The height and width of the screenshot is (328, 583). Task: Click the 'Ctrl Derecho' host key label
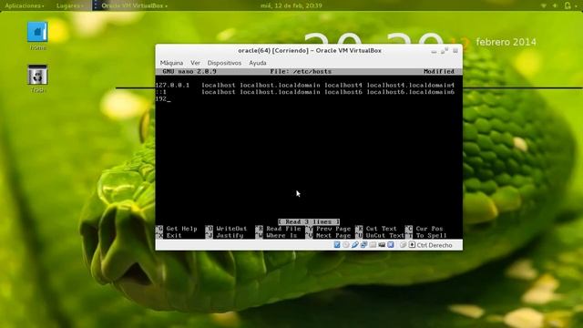pos(435,245)
